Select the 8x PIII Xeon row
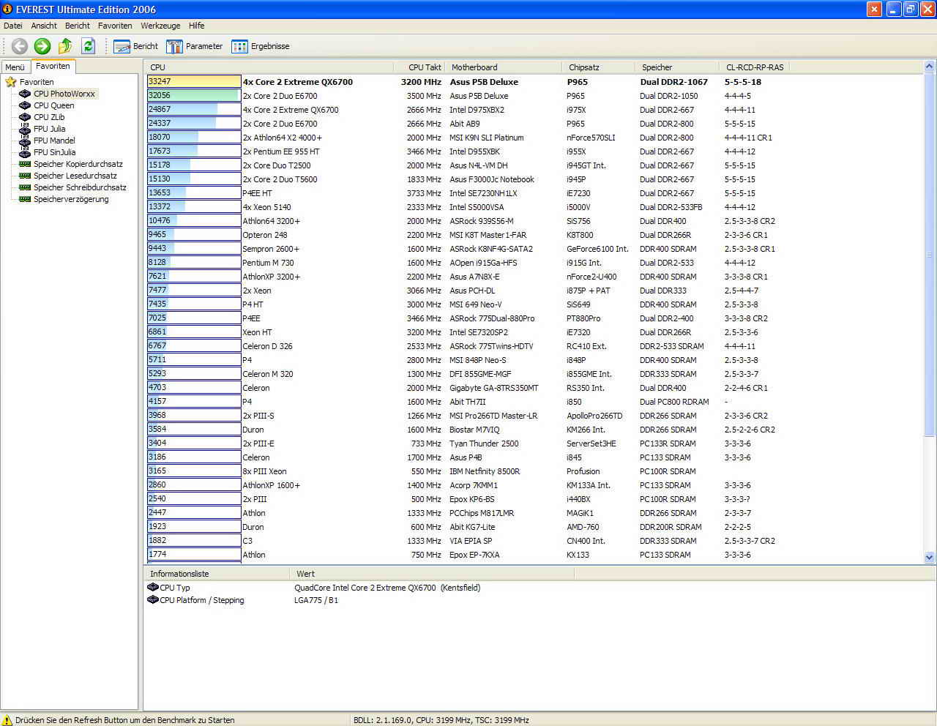Viewport: 937px width, 726px height. 534,471
